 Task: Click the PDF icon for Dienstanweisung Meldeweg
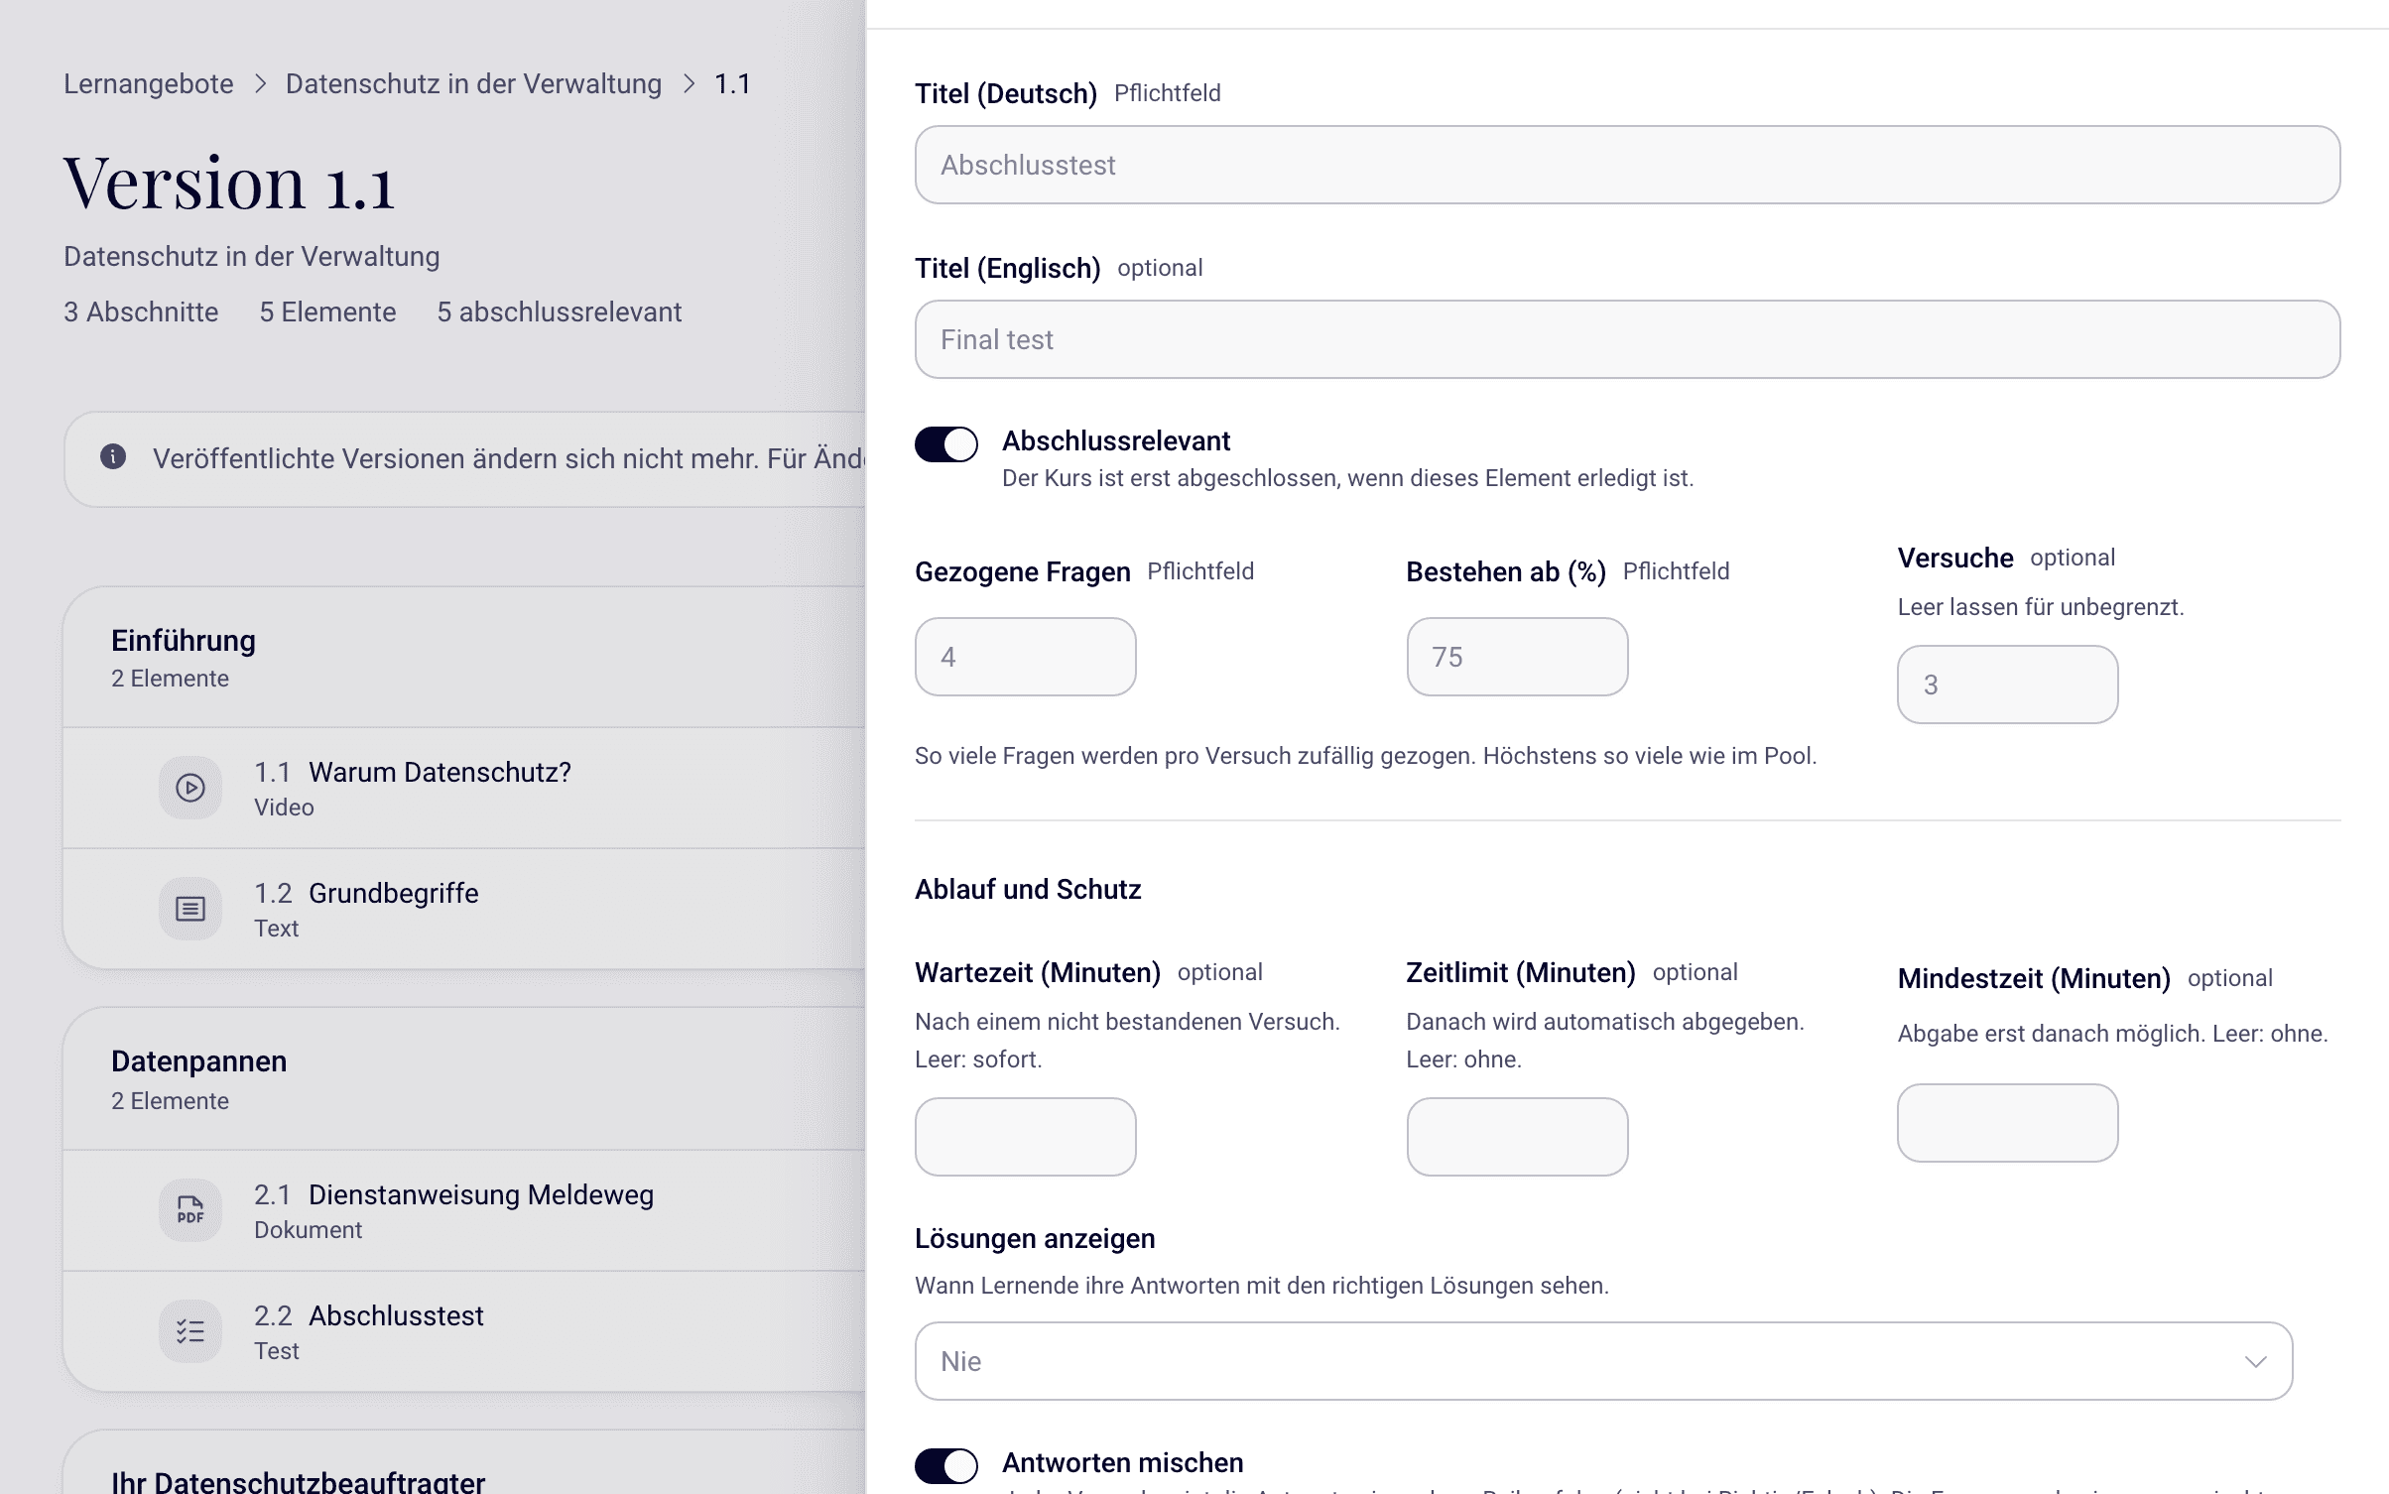[x=190, y=1210]
